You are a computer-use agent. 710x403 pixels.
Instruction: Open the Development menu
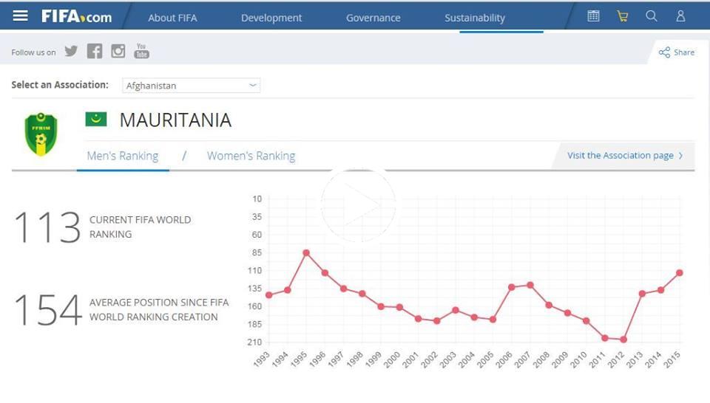tap(271, 18)
